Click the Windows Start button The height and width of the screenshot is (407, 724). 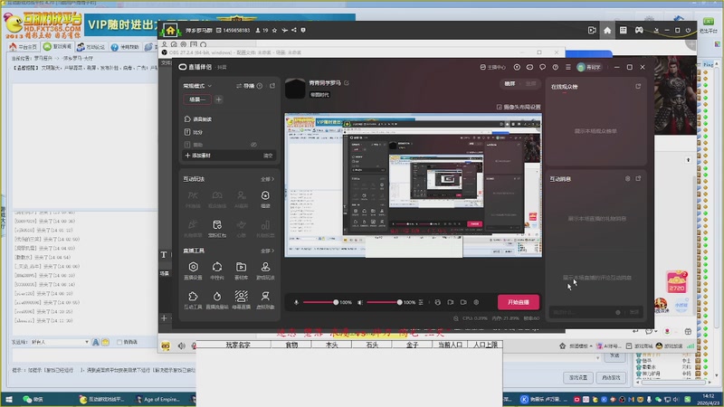[9, 399]
